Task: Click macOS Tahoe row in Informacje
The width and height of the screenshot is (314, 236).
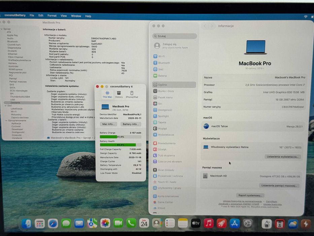Action: pos(253,126)
